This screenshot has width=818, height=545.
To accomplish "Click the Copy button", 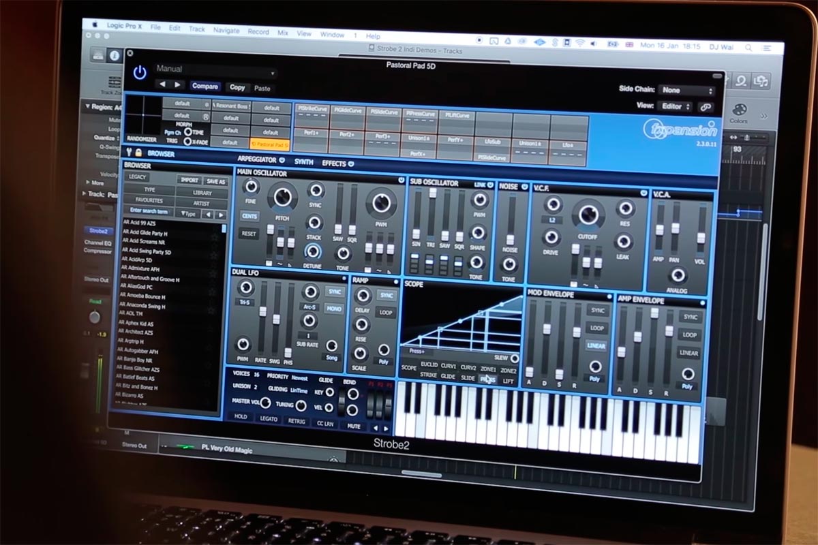I will coord(237,87).
